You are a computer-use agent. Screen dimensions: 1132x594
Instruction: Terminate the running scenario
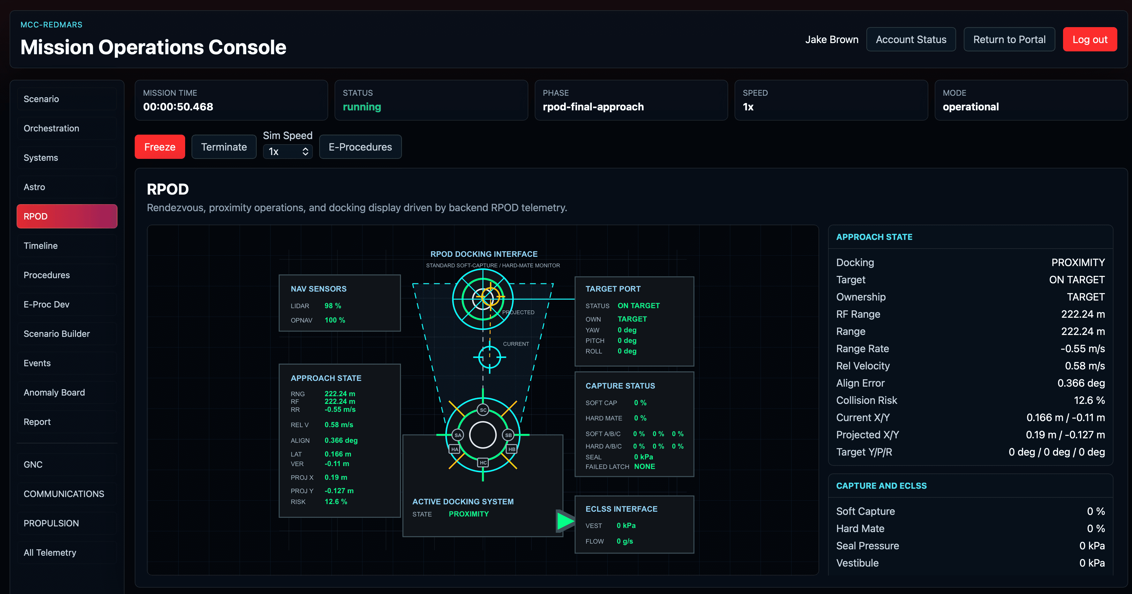click(224, 147)
